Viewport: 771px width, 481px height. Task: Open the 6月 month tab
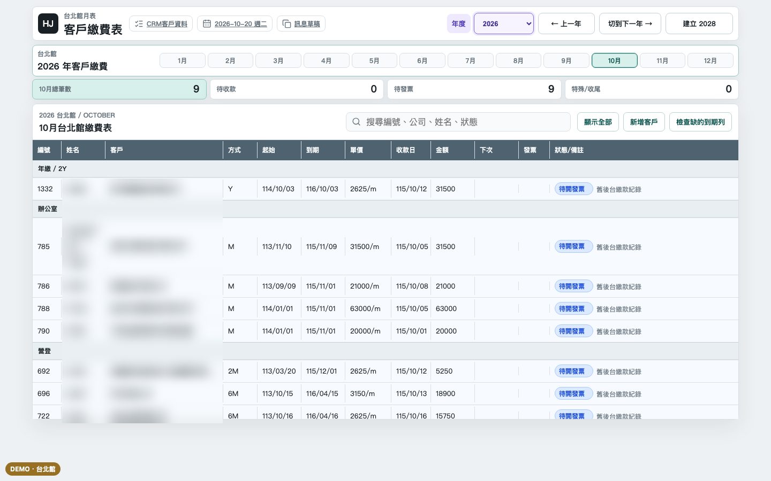(422, 60)
